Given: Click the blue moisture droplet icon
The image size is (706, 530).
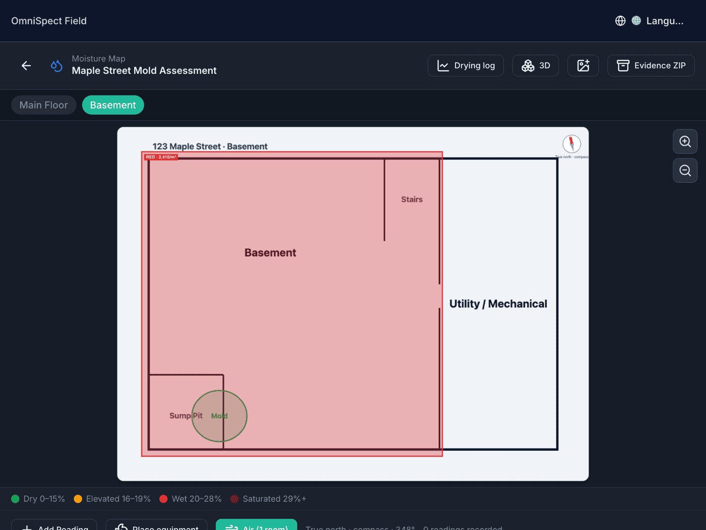Looking at the screenshot, I should (56, 66).
